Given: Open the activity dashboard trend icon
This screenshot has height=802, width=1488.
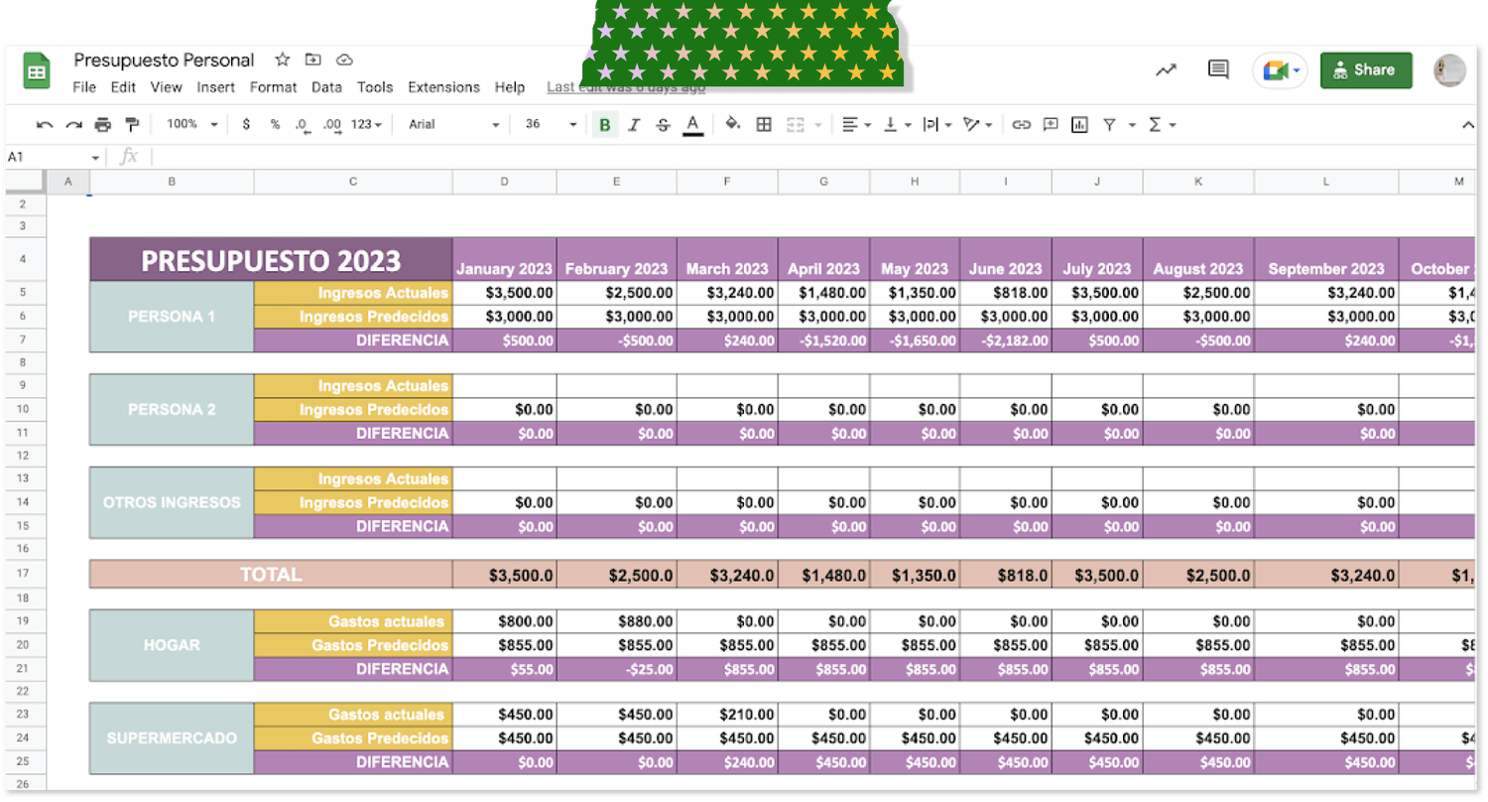Looking at the screenshot, I should click(x=1167, y=69).
